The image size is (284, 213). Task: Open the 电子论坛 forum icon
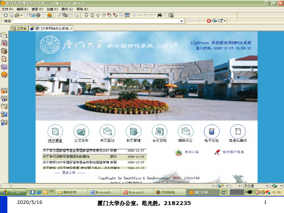[x=212, y=131]
